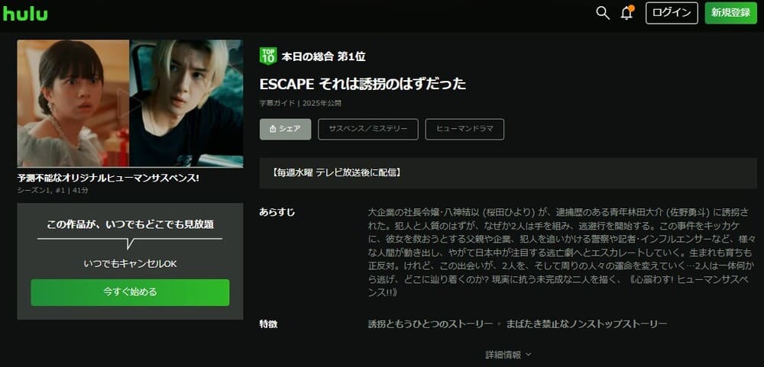Click the Hulu logo
Image resolution: width=764 pixels, height=367 pixels.
point(25,13)
